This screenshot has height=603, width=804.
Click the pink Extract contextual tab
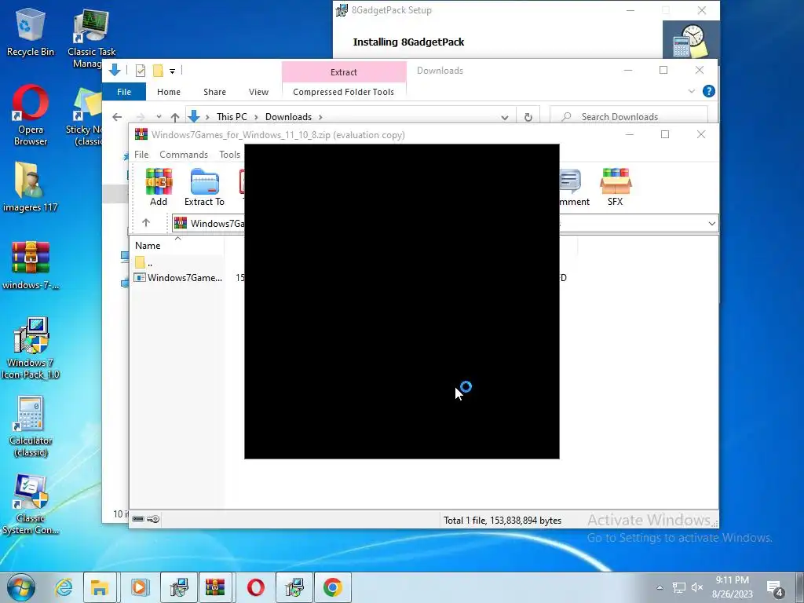[x=344, y=71]
